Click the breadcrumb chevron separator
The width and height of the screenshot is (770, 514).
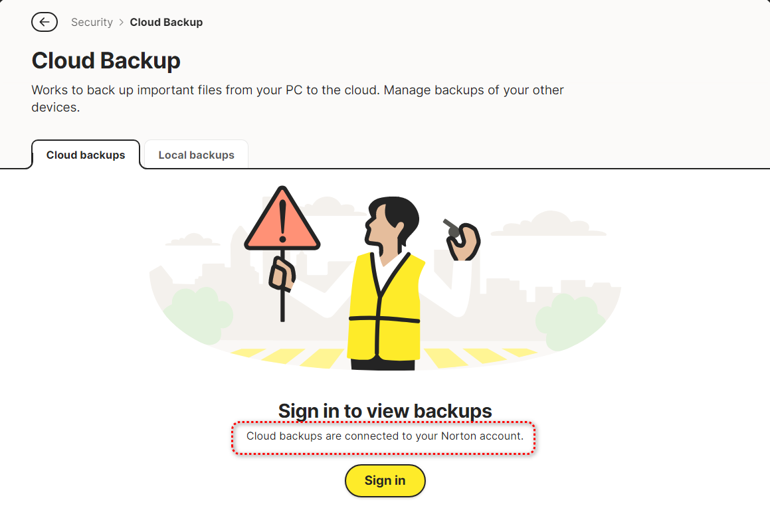click(122, 23)
